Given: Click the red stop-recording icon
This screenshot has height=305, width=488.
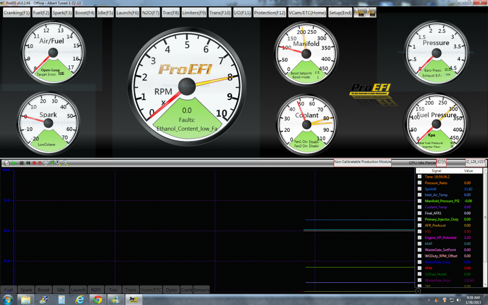Looking at the screenshot, I should (x=40, y=163).
